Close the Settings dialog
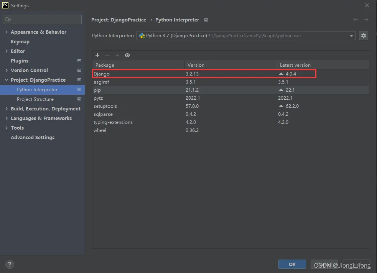This screenshot has width=377, height=273. [367, 5]
